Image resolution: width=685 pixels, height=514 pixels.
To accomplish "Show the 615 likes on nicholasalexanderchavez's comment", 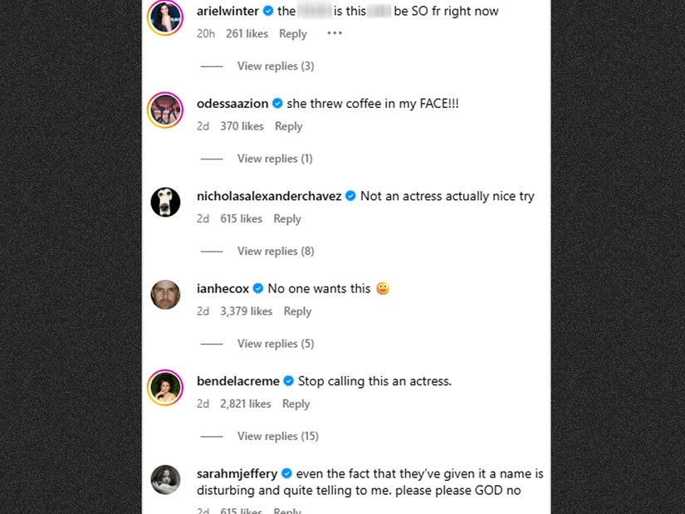I will pos(241,219).
